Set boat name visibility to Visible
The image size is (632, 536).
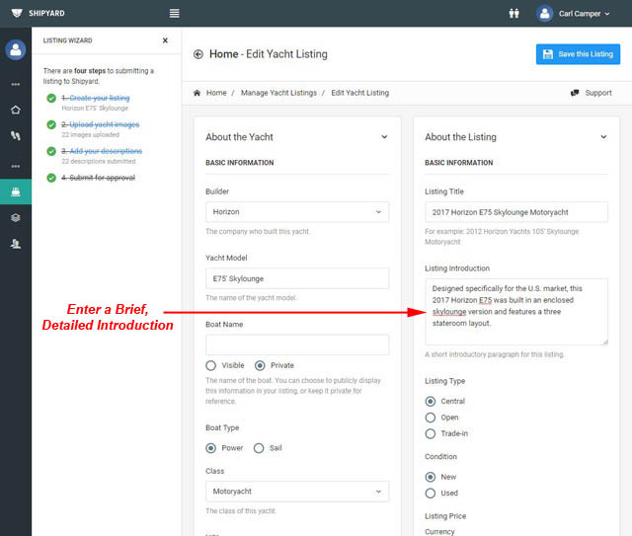click(211, 365)
